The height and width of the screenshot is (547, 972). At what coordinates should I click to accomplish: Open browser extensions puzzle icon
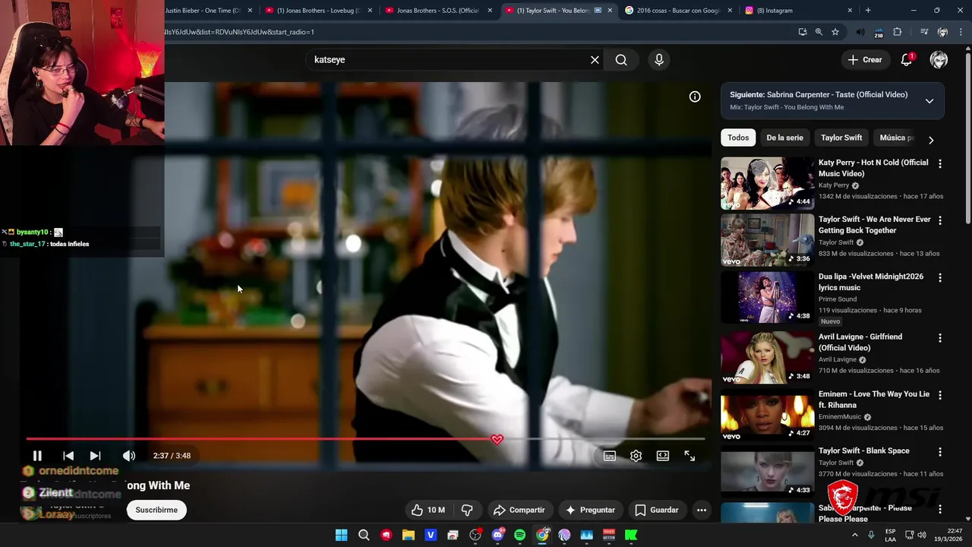click(x=898, y=32)
